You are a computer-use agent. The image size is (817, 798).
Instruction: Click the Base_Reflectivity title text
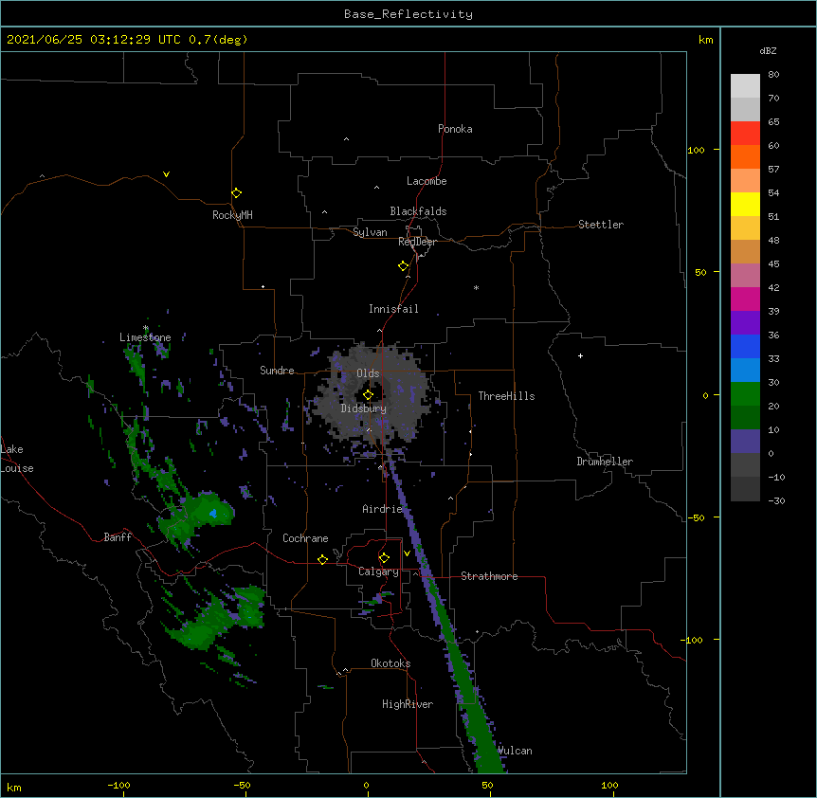point(408,14)
